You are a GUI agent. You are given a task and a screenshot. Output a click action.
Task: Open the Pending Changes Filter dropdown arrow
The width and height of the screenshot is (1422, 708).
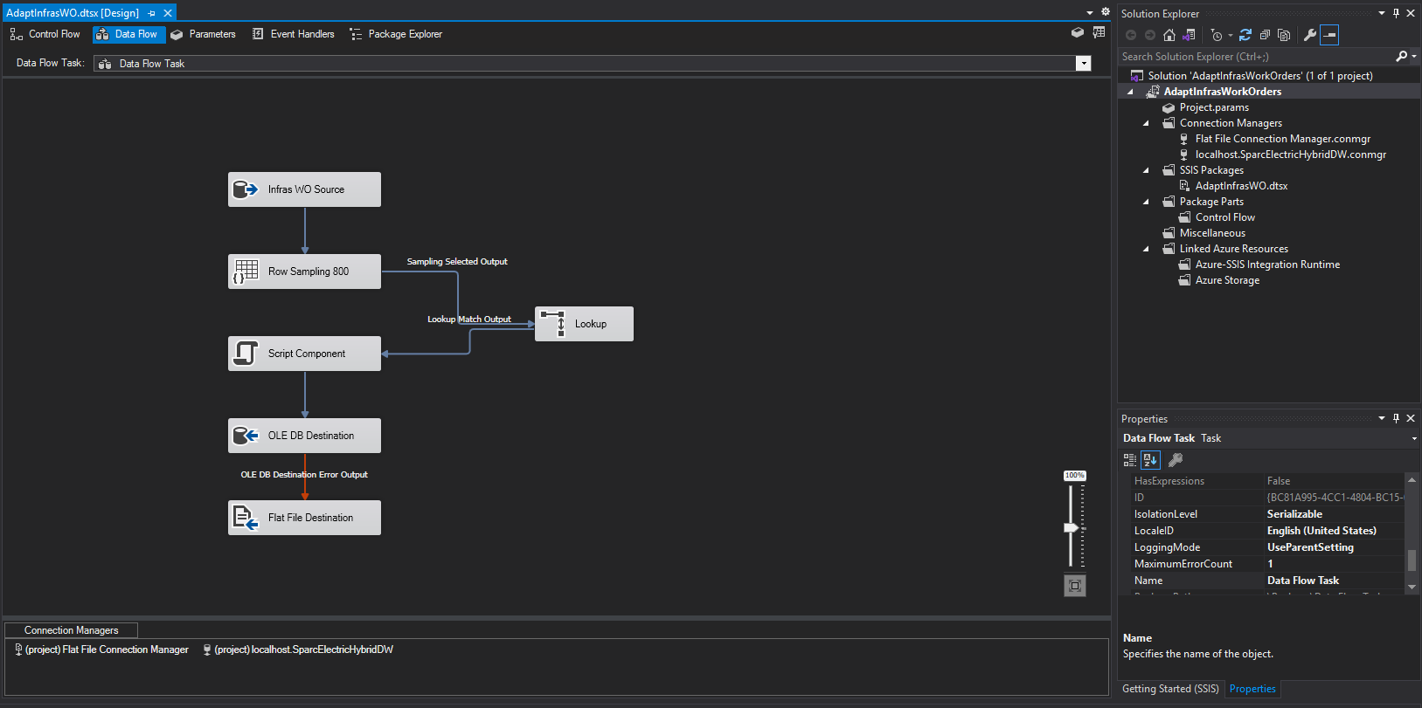click(x=1230, y=36)
